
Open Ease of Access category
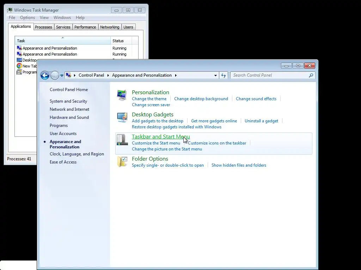63,162
